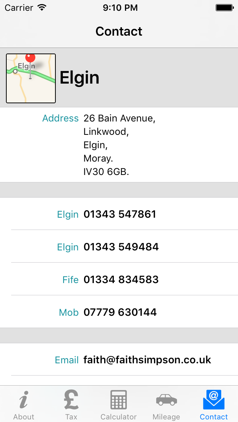Viewport: 238px width, 422px height.
Task: Tap the Contact envelope icon
Action: [x=214, y=400]
